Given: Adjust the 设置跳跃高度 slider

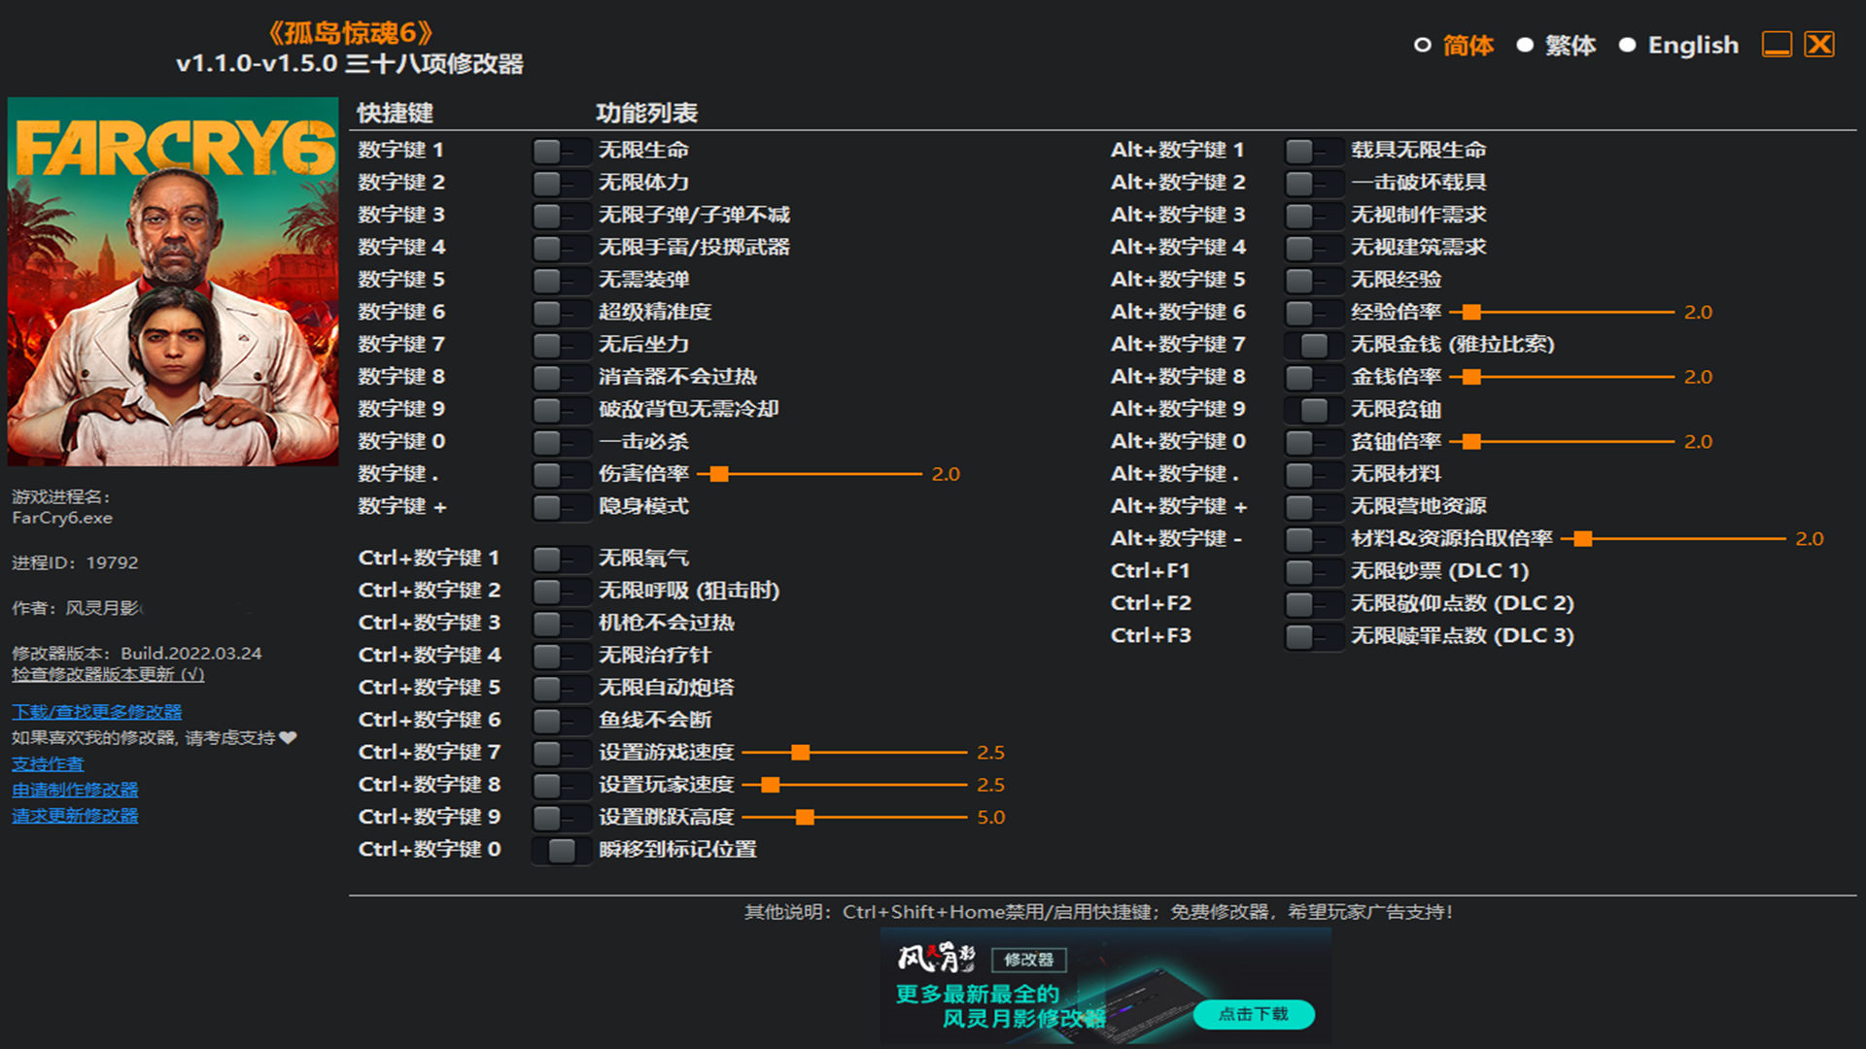Looking at the screenshot, I should point(807,817).
